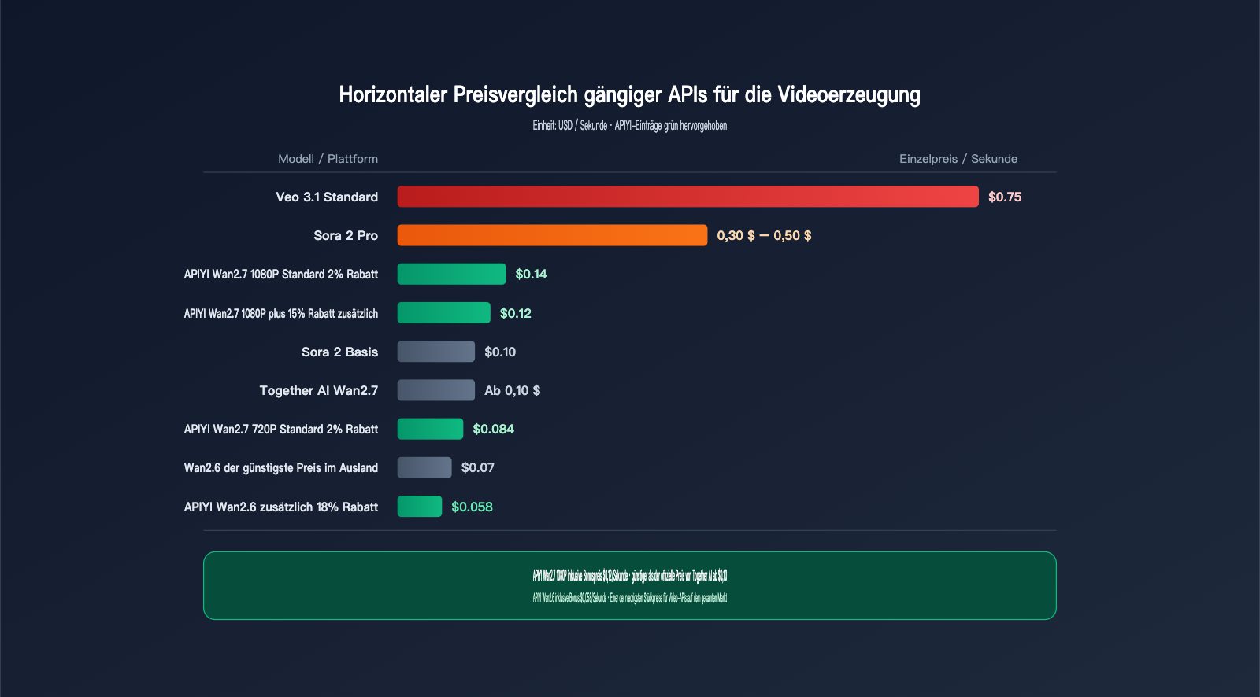Click the '$0.058' price value
The width and height of the screenshot is (1260, 697).
click(x=472, y=507)
